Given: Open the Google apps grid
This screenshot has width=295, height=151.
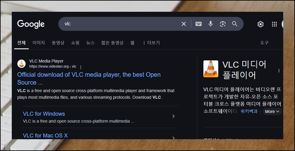Looking at the screenshot, I should coord(274,24).
